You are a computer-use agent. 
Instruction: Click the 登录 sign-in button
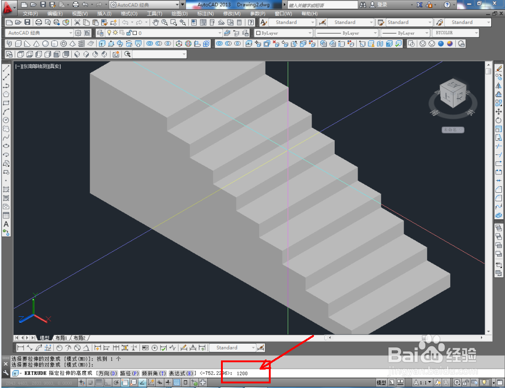(x=378, y=5)
